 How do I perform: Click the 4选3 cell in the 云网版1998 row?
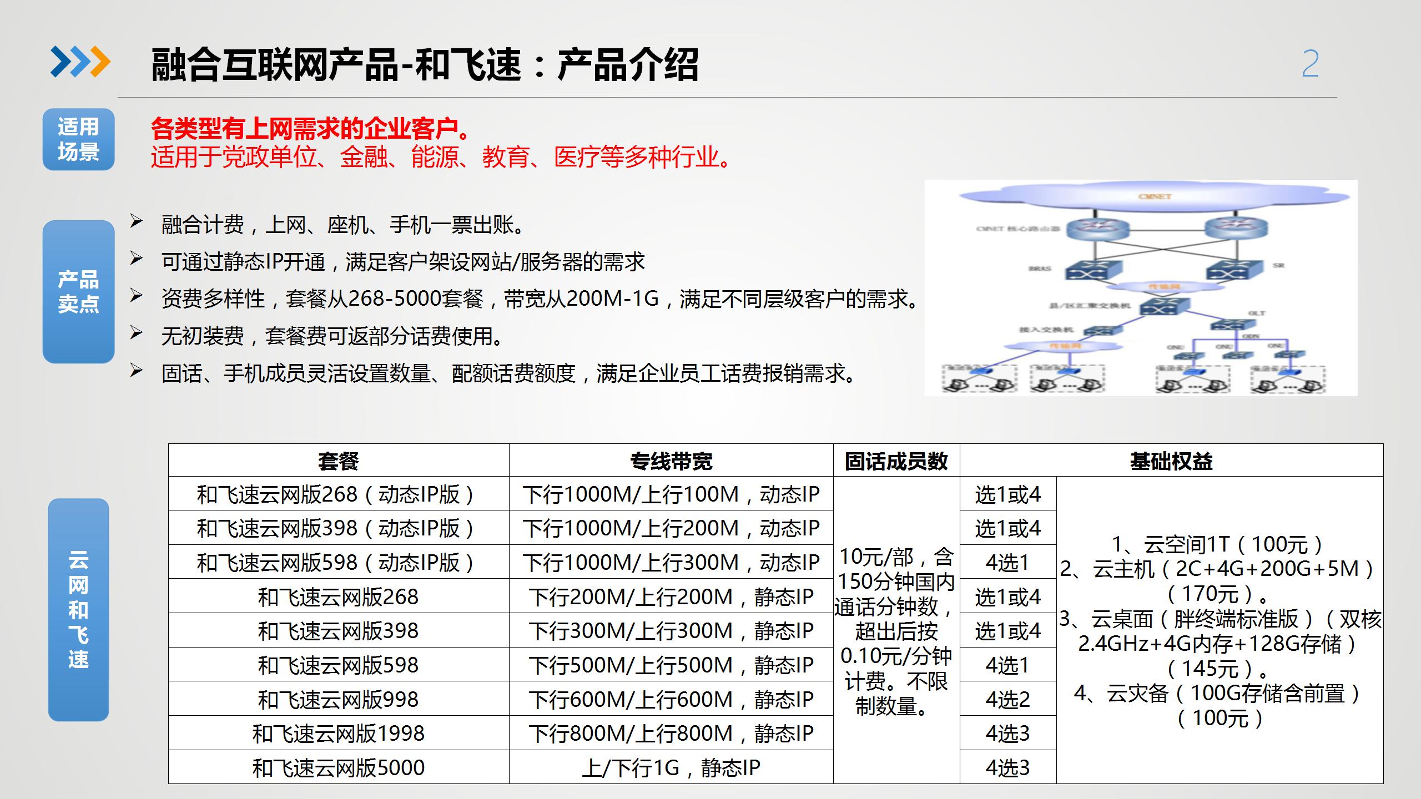pos(1008,733)
